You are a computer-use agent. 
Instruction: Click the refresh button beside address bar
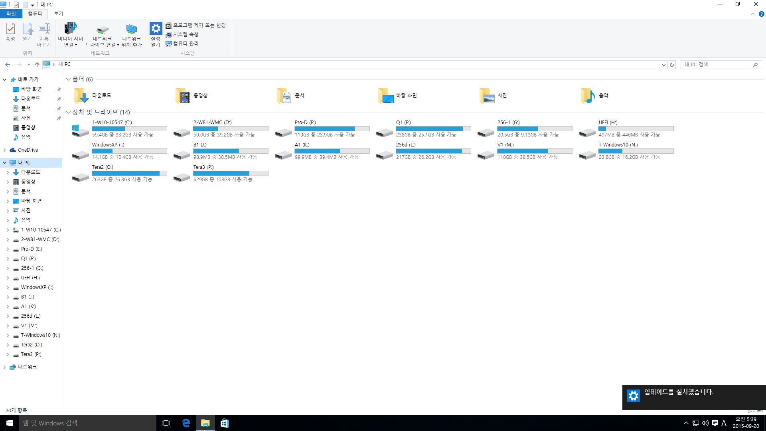coord(672,65)
